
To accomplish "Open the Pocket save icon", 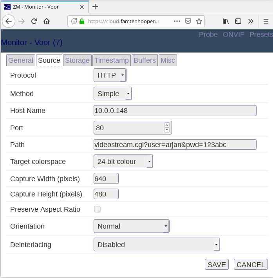I will tap(188, 21).
